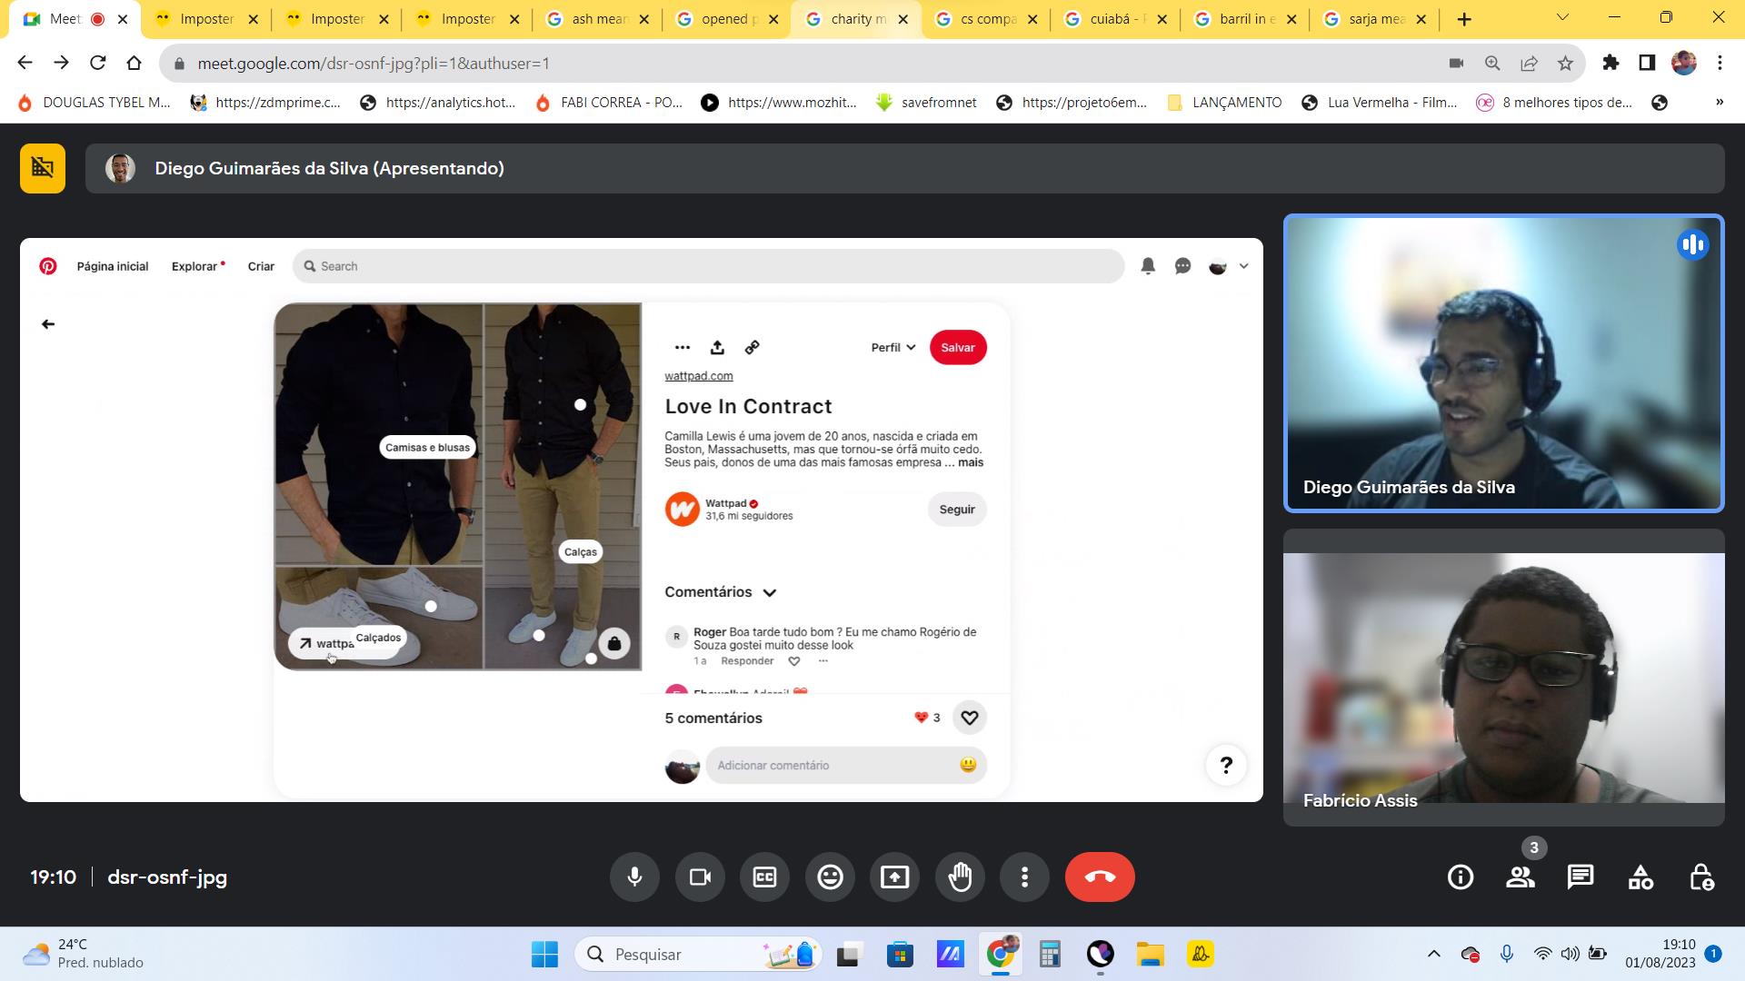Click the red leave call button
This screenshot has width=1745, height=981.
[1099, 877]
